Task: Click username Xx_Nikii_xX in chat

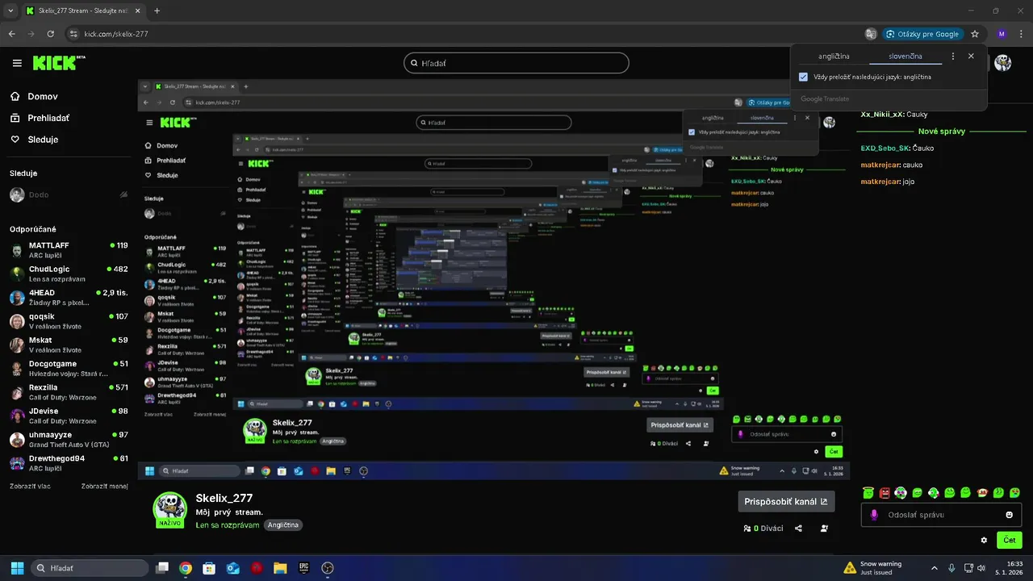Action: (x=882, y=115)
